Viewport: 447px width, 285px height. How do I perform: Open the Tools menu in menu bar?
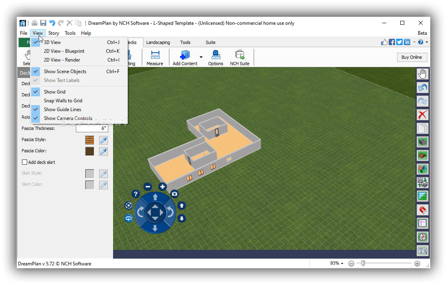pos(70,33)
